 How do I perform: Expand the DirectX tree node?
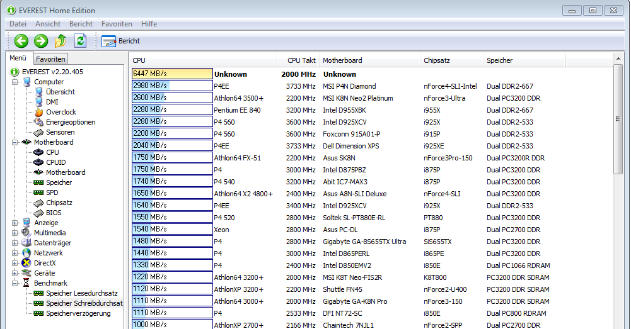coord(15,263)
